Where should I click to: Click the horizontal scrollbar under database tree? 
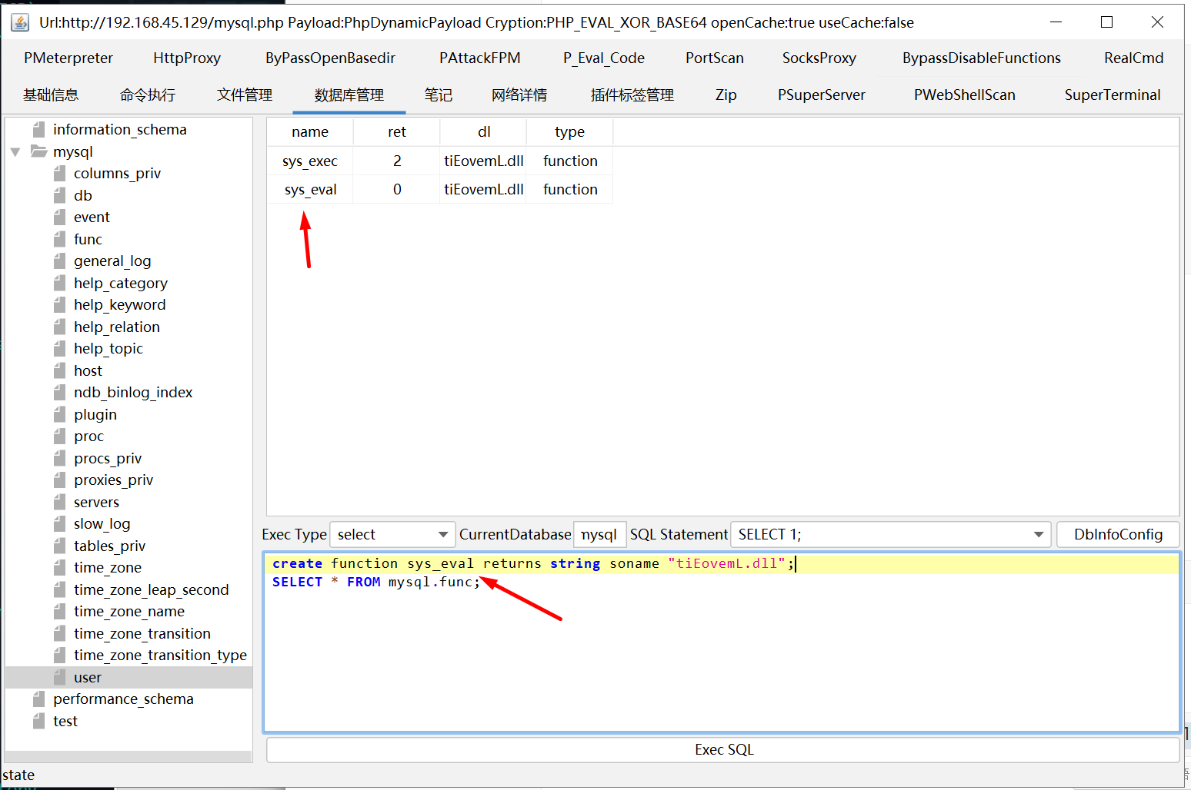(128, 756)
